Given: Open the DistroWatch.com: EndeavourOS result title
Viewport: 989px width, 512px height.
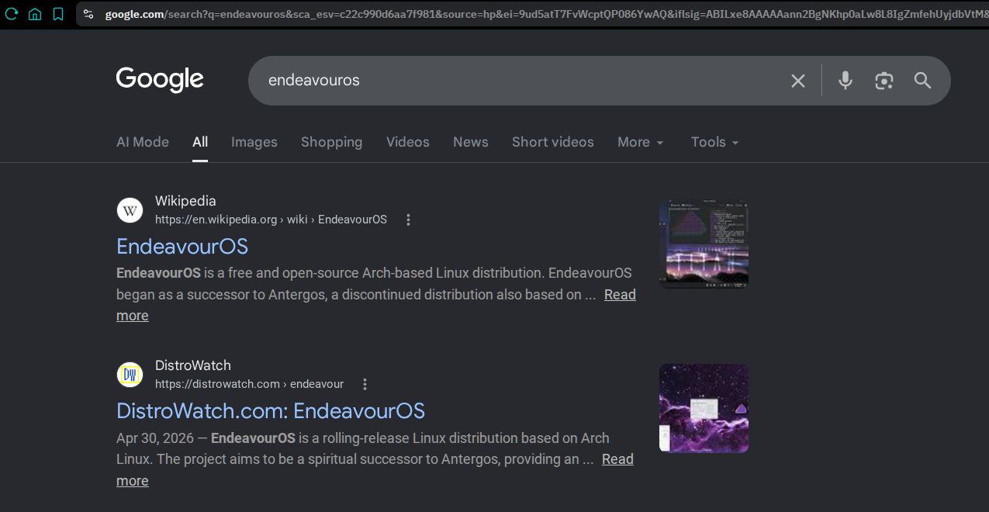Looking at the screenshot, I should click(271, 410).
